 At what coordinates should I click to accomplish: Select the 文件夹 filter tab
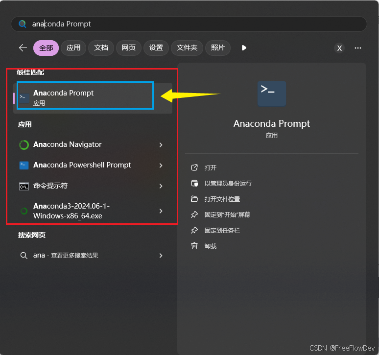pyautogui.click(x=187, y=48)
